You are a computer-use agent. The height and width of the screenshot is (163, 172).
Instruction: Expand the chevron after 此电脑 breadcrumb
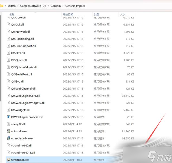pos(18,6)
